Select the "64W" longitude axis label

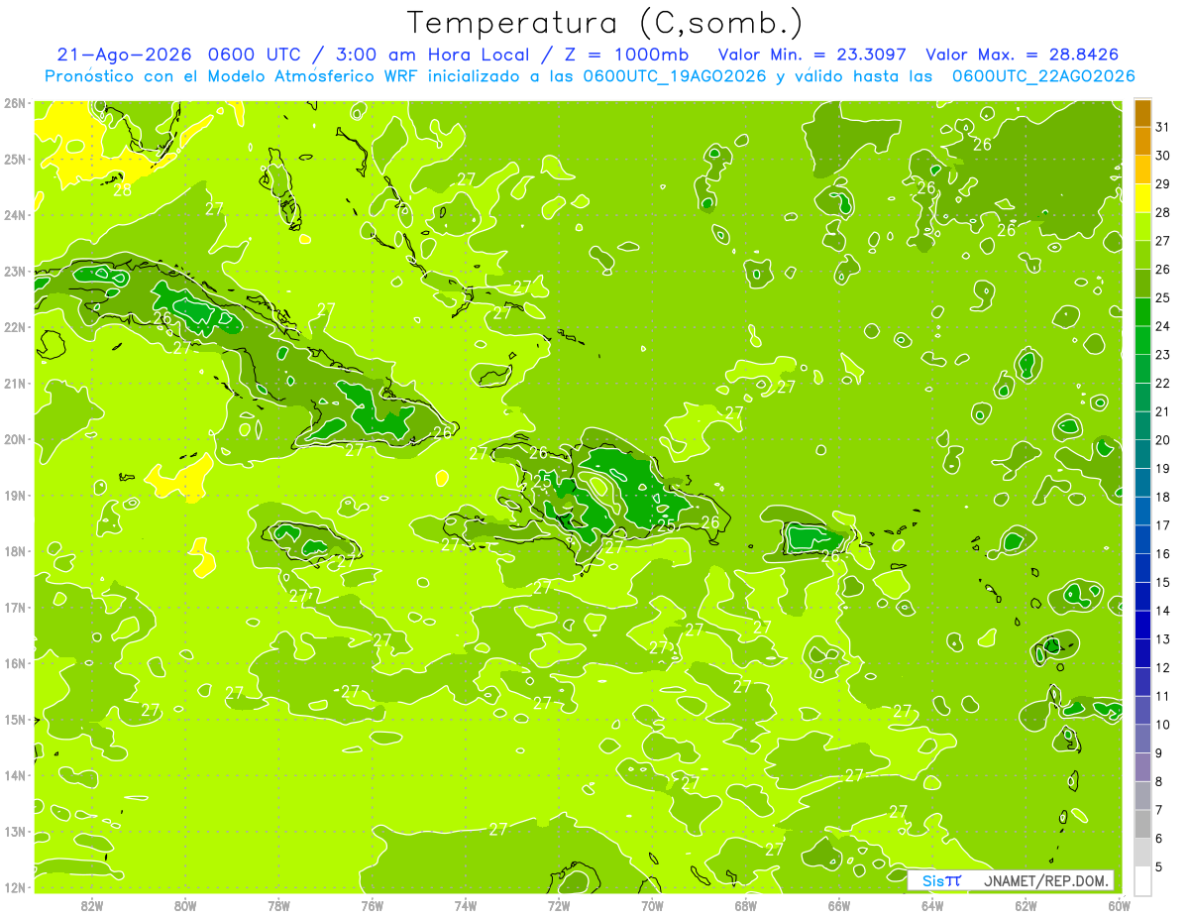click(931, 905)
